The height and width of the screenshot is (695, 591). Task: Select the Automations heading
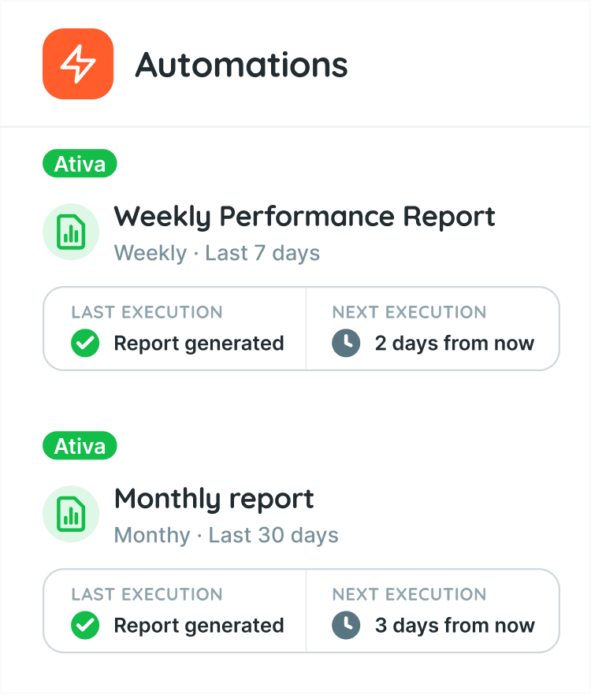(241, 65)
